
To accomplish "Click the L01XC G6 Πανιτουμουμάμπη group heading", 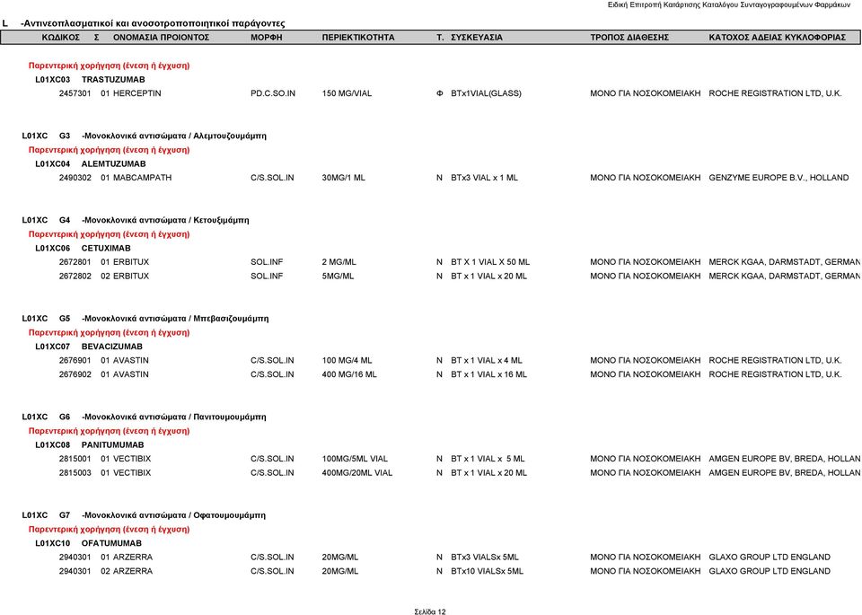I will click(144, 417).
